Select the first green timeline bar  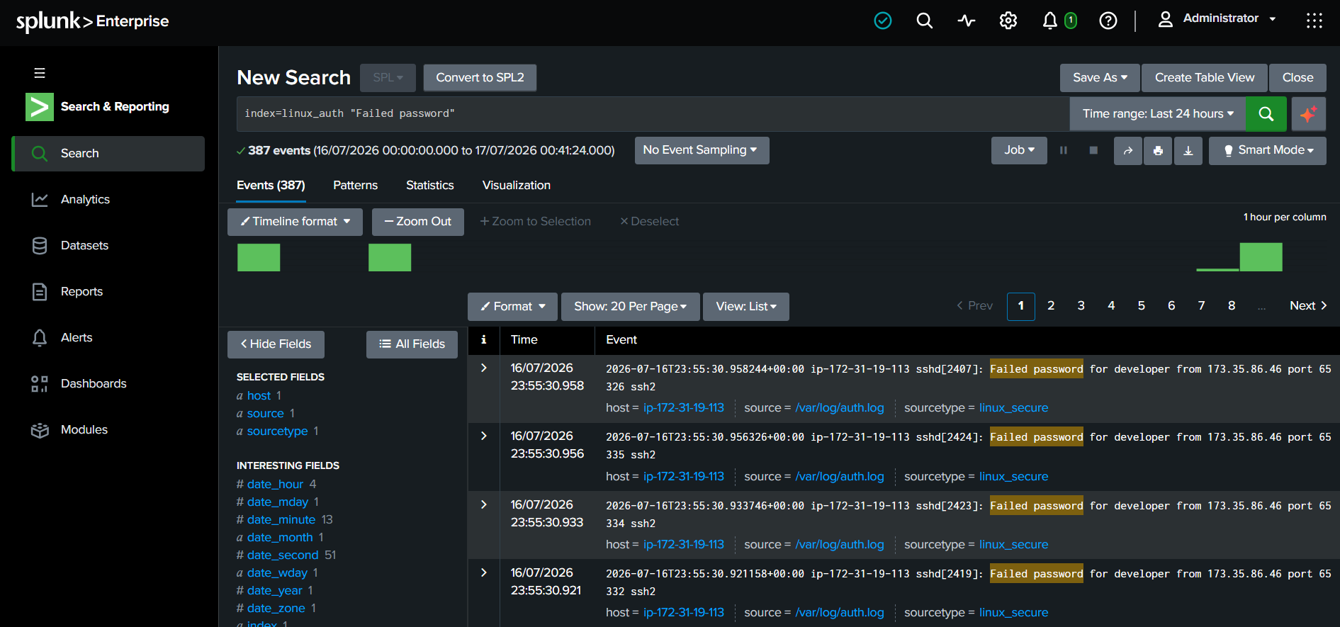pyautogui.click(x=259, y=257)
